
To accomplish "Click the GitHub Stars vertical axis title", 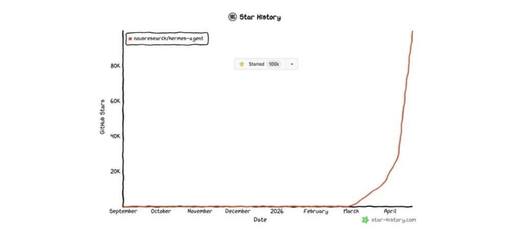I will click(x=103, y=117).
